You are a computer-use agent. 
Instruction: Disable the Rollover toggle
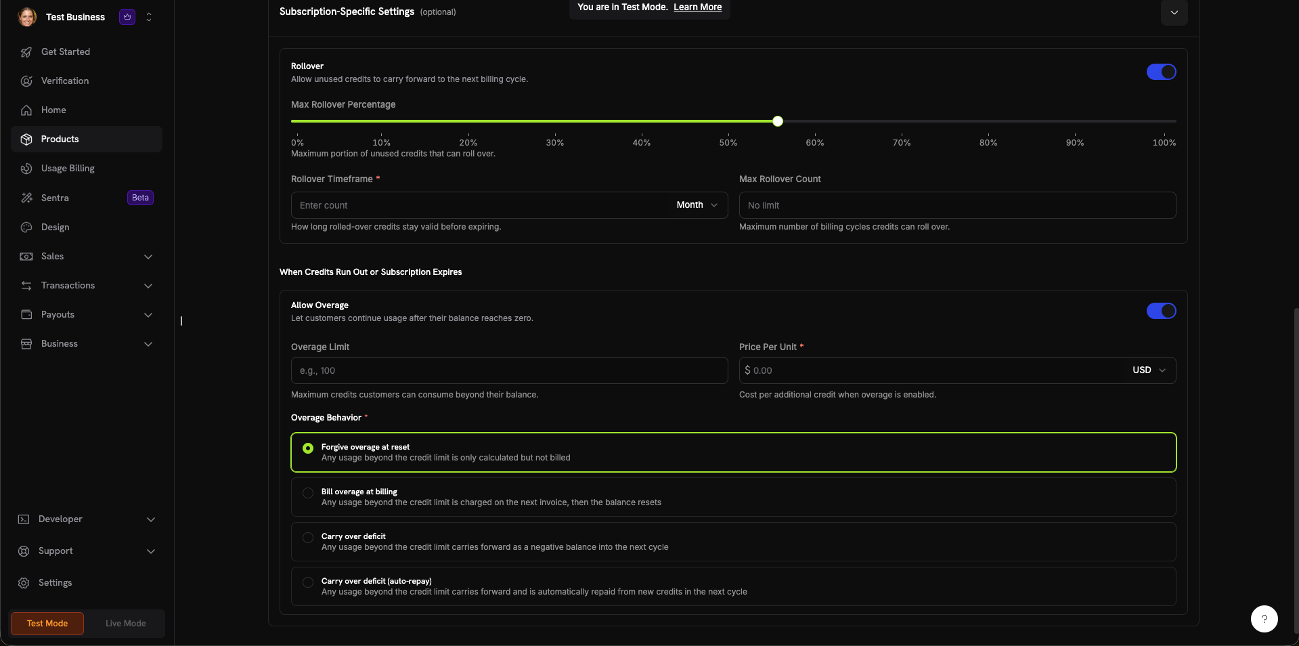pos(1160,72)
